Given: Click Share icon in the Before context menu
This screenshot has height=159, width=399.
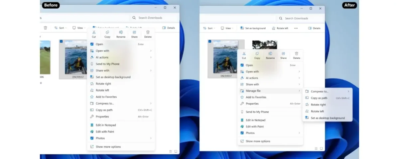Looking at the screenshot, I should 134,32.
